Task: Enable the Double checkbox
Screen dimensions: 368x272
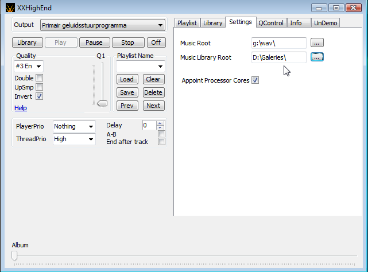Action: (39, 77)
